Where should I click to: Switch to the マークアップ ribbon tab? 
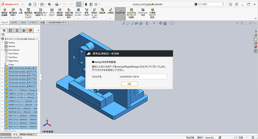coord(33,22)
